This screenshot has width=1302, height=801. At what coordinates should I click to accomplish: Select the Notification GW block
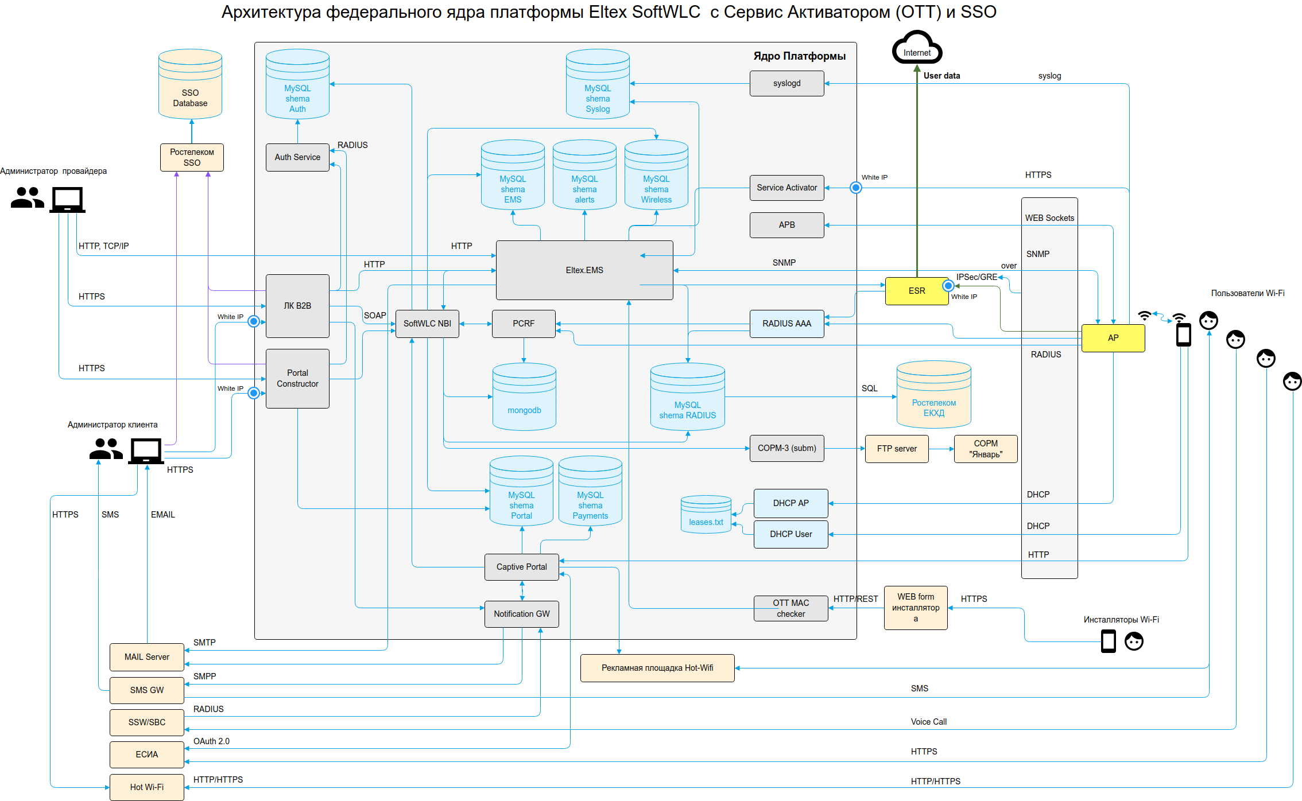(x=521, y=614)
